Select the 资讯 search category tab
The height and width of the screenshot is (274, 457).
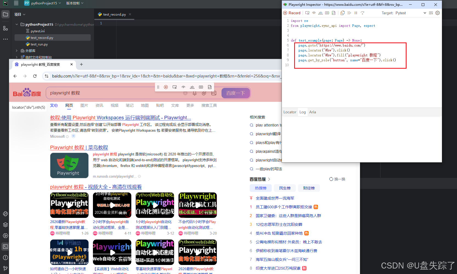click(x=99, y=105)
